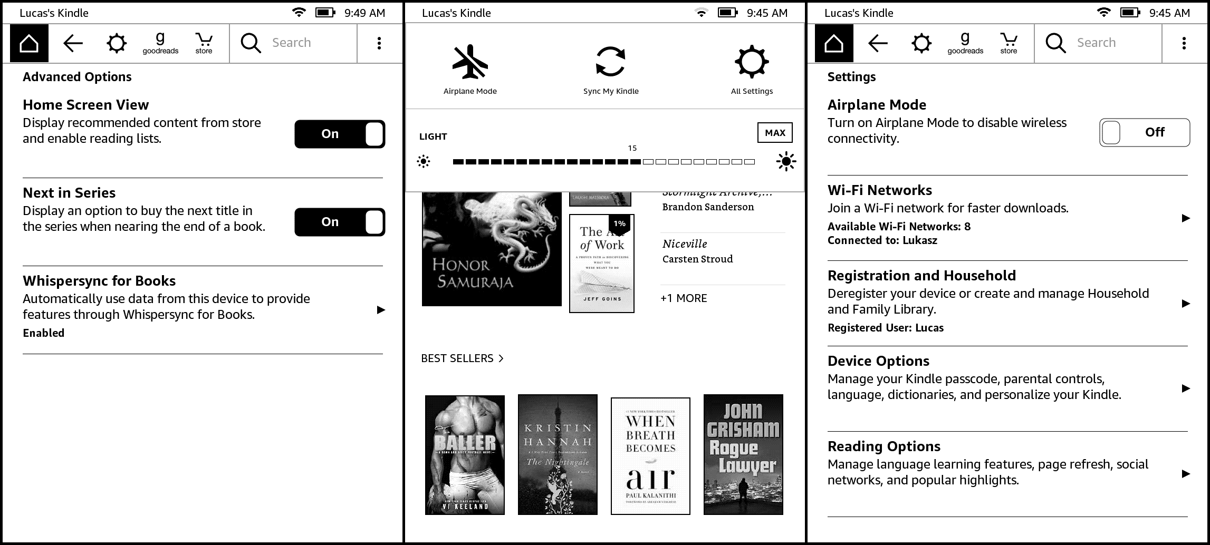
Task: Tap search magnifier on Settings screen
Action: 1055,43
